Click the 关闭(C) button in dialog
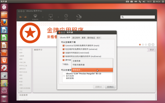Screen dimensions: 165x103 click(x=110, y=87)
